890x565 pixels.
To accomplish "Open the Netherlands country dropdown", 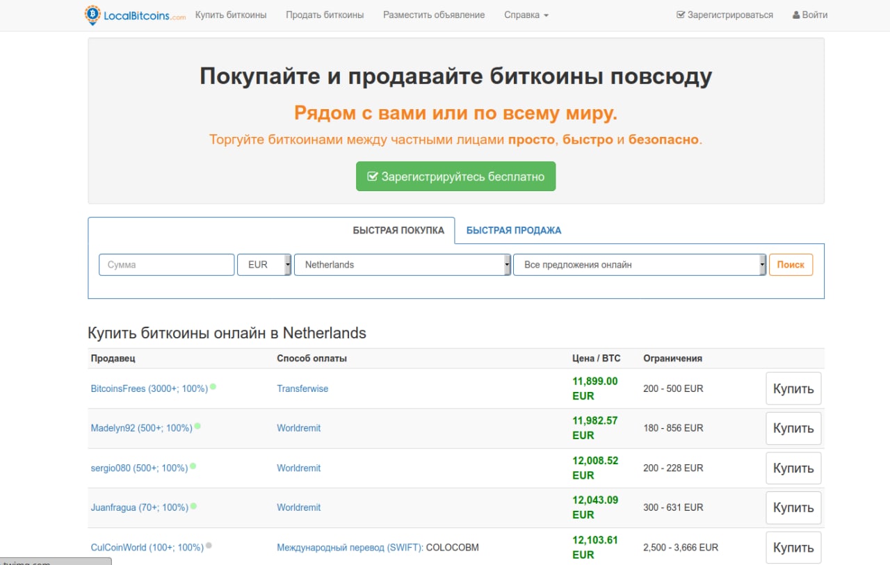I will pos(403,265).
